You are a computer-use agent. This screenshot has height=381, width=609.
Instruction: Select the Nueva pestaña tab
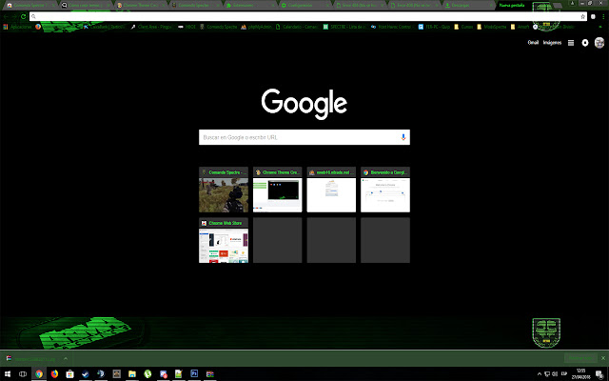coord(515,6)
